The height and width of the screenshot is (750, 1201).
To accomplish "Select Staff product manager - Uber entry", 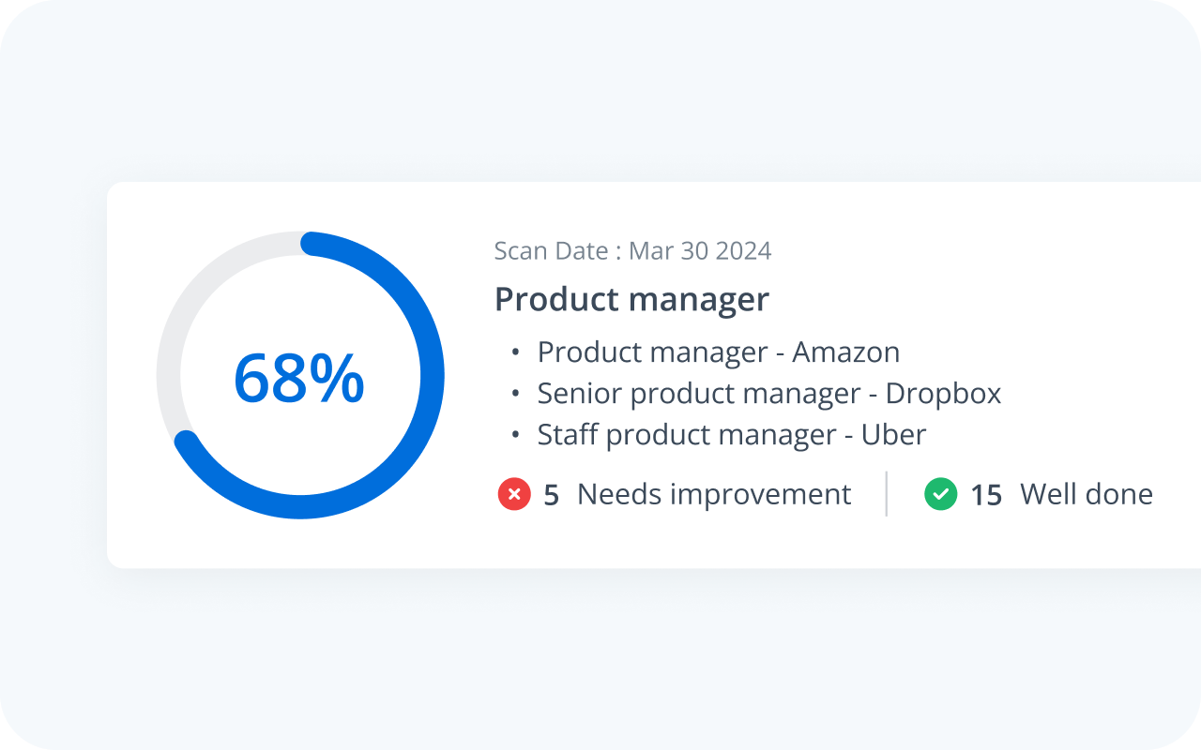I will 731,435.
